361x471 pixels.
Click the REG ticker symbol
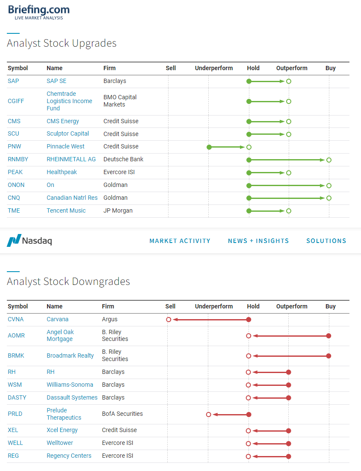13,456
